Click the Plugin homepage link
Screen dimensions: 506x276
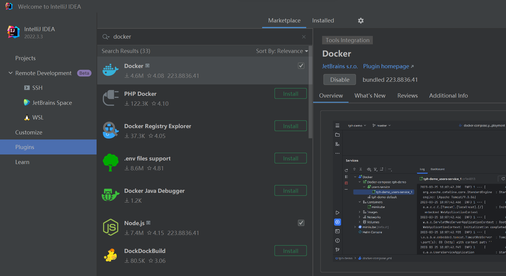click(x=386, y=66)
